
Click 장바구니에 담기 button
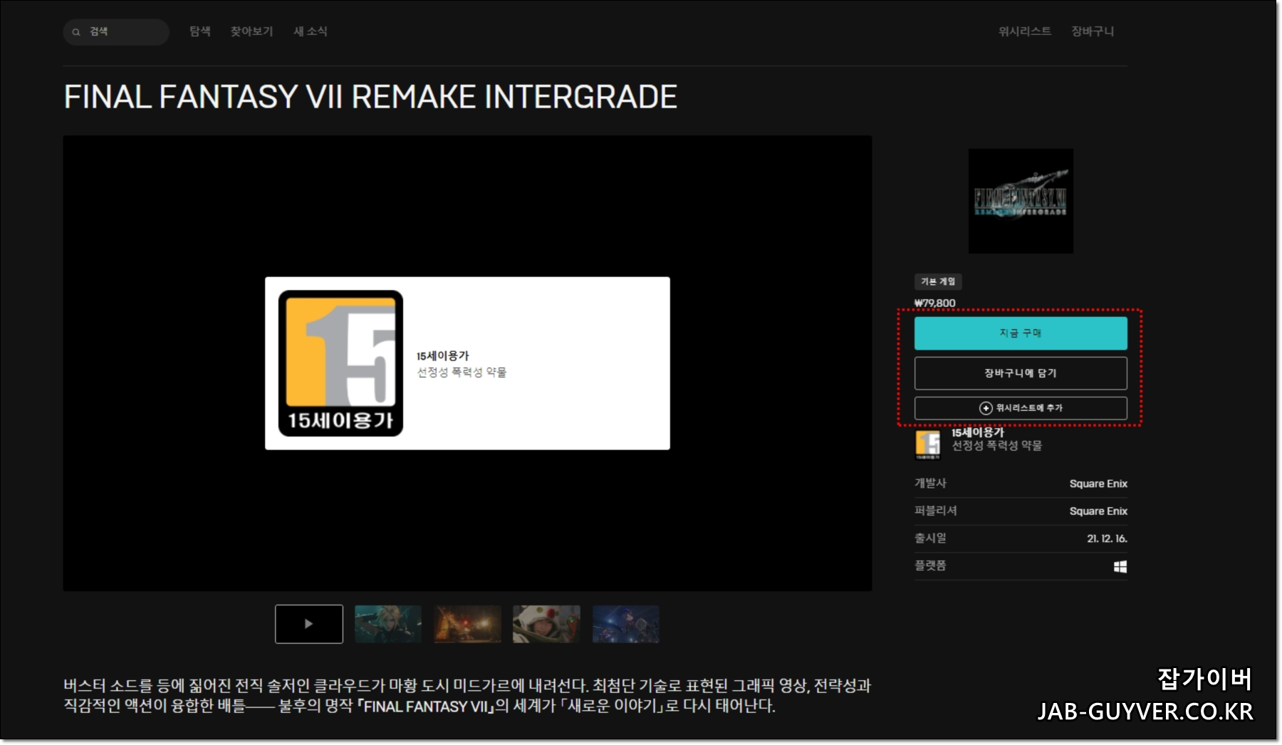1021,373
